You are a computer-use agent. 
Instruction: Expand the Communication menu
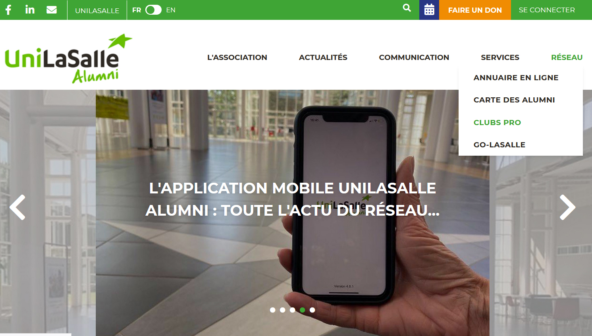414,57
